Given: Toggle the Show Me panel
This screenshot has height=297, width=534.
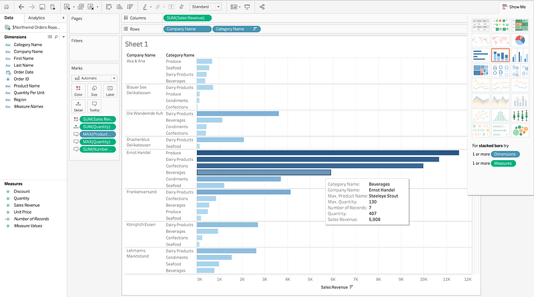Looking at the screenshot, I should click(x=513, y=7).
